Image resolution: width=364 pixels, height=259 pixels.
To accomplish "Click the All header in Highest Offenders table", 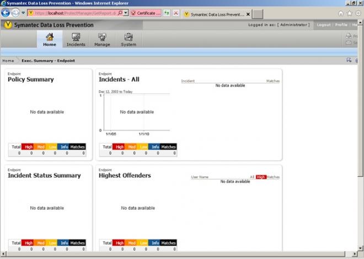I will tap(252, 177).
